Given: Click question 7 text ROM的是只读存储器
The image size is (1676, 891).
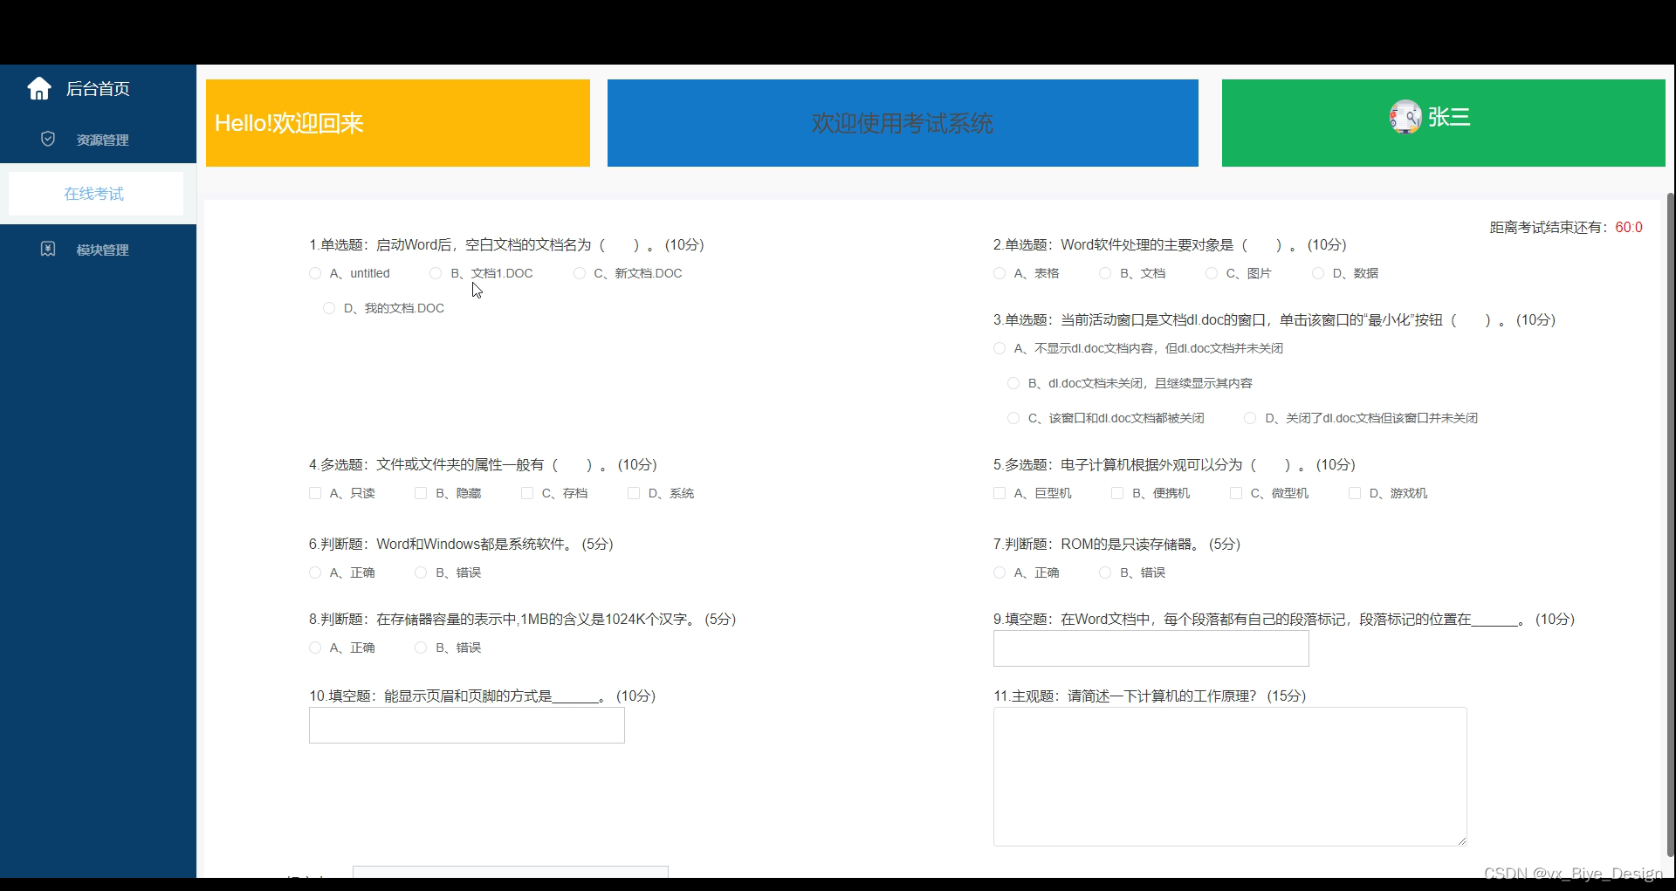Looking at the screenshot, I should coord(1116,545).
